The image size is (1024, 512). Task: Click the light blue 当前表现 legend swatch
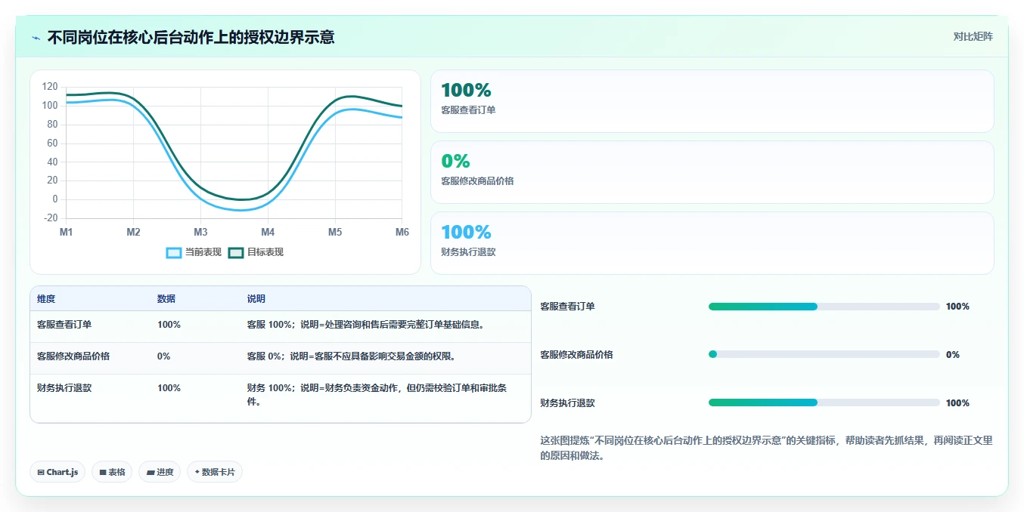click(x=174, y=252)
